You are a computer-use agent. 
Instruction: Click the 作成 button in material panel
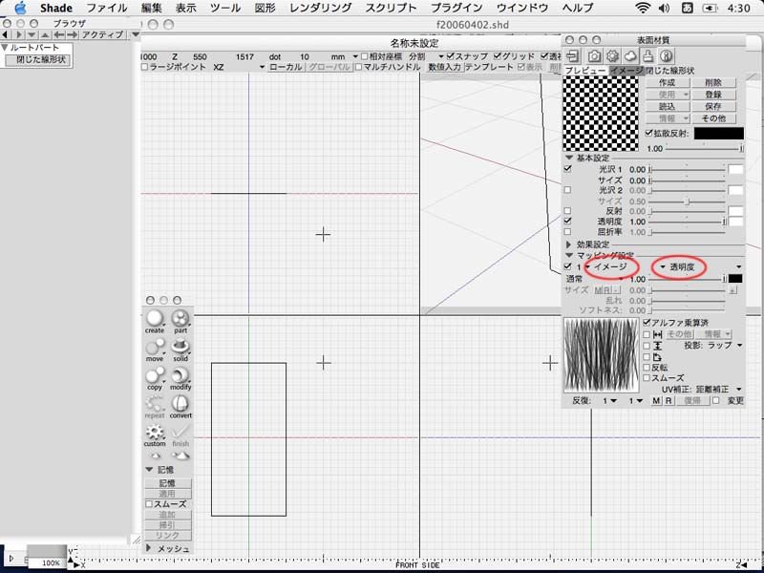[x=667, y=83]
